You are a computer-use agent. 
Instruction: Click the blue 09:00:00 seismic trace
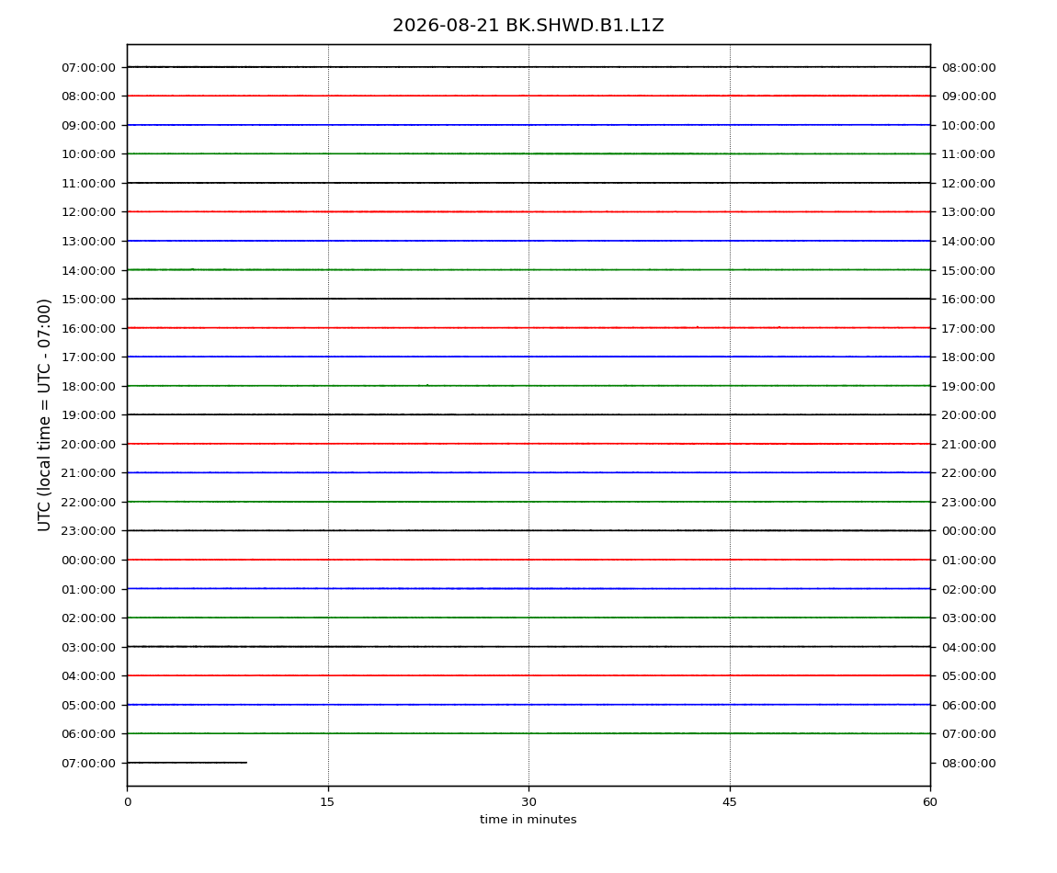click(528, 125)
